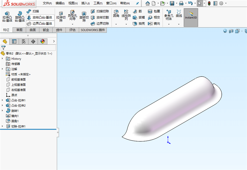Open the dropdown arrow under 圆角 (Fillet)
This screenshot has width=247, height=170.
(x=116, y=24)
